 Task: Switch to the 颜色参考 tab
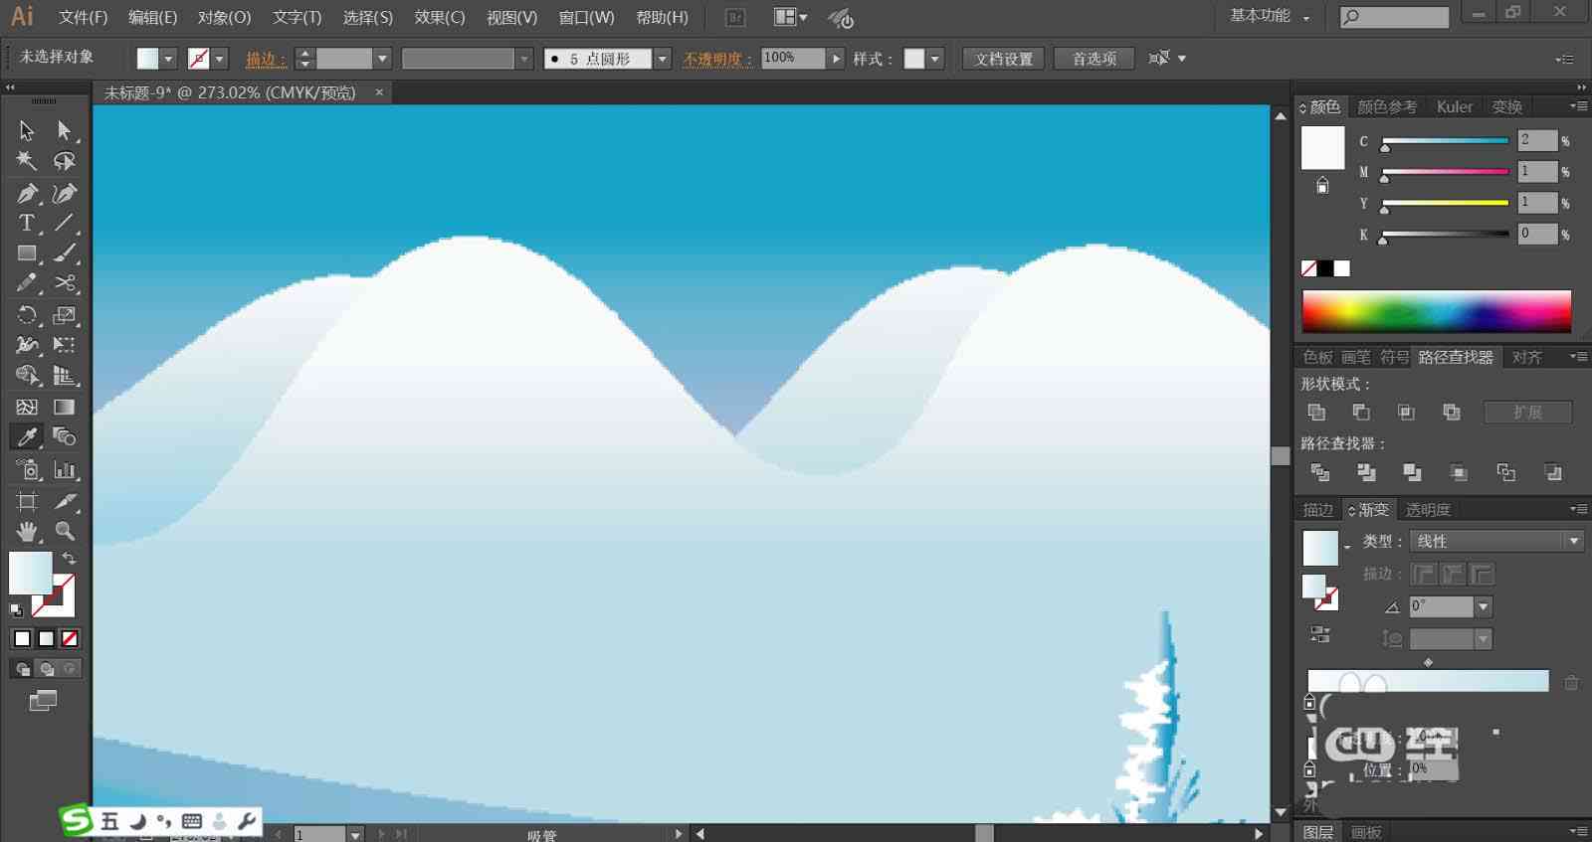[x=1387, y=106]
